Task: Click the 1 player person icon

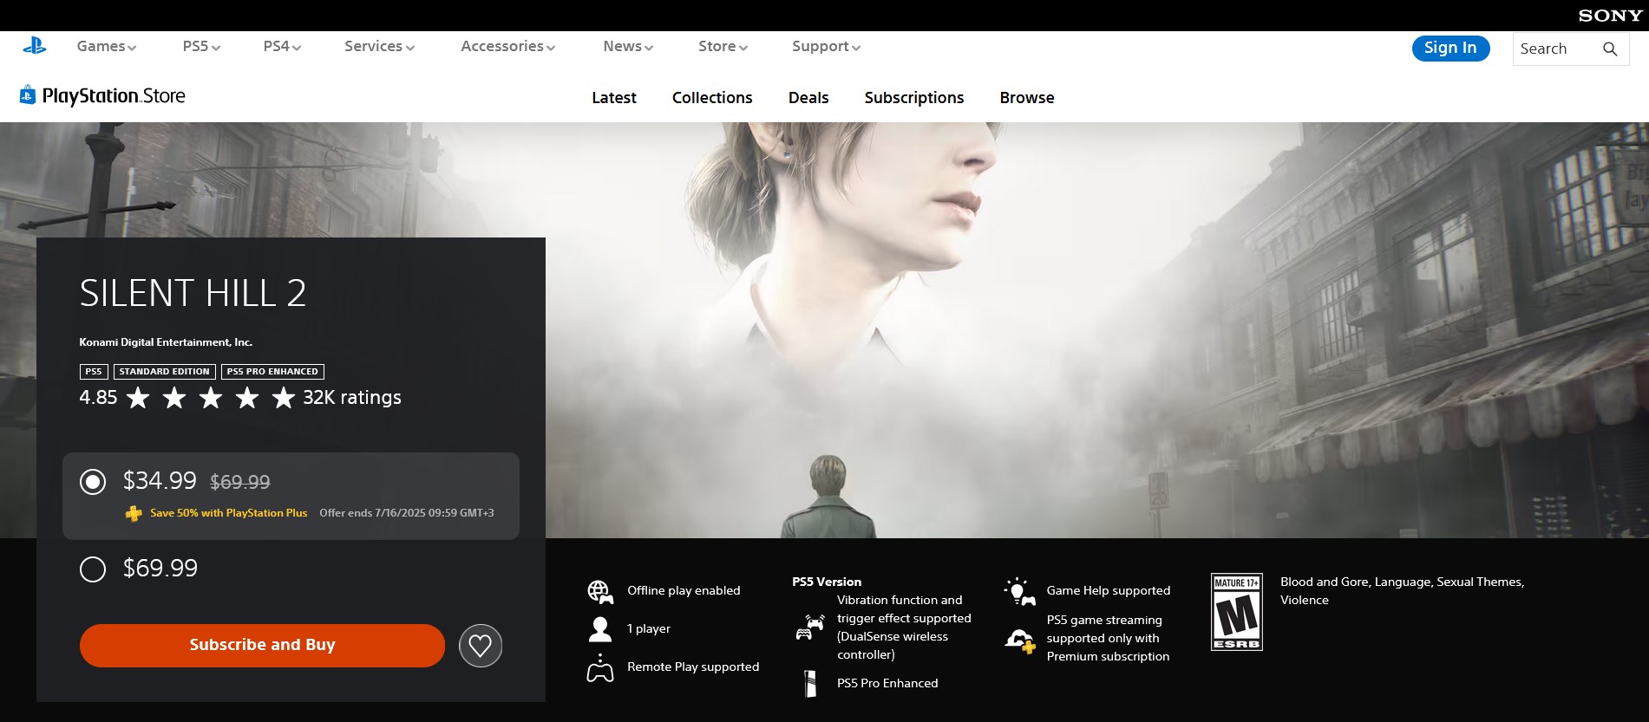Action: [x=600, y=629]
